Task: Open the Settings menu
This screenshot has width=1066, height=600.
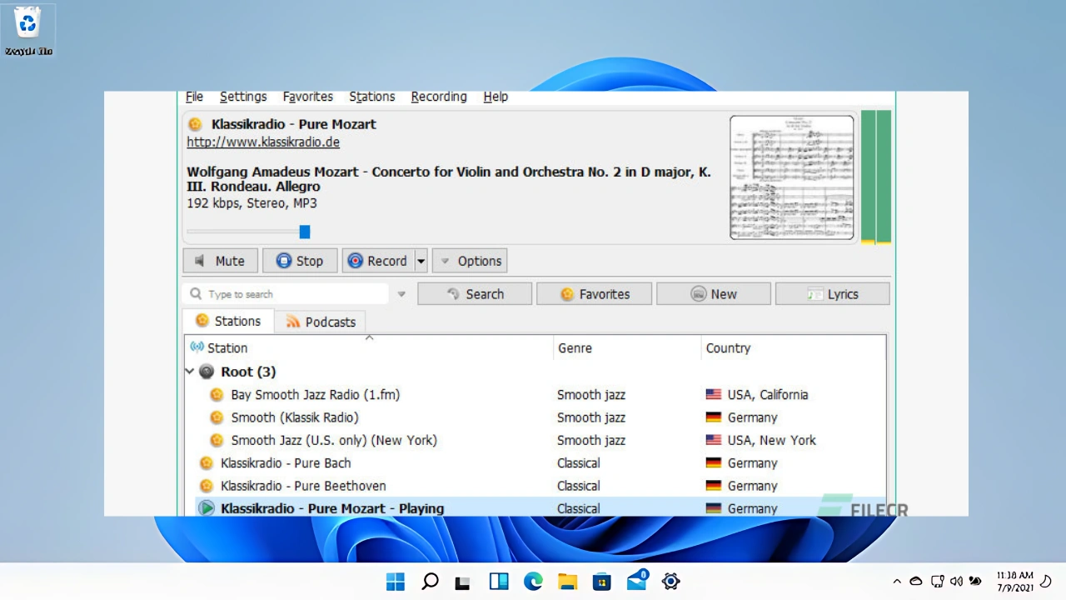Action: [x=243, y=97]
